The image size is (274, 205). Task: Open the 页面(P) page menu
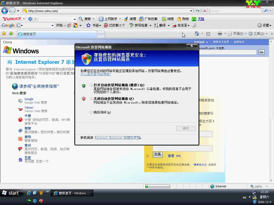(x=237, y=34)
